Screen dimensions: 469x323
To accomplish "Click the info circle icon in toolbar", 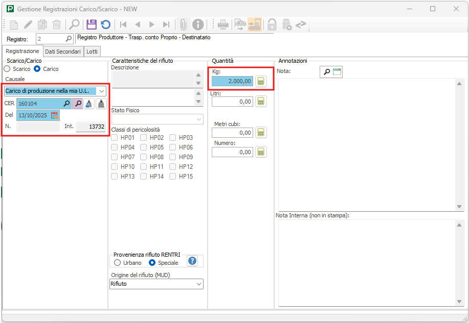I will point(197,24).
